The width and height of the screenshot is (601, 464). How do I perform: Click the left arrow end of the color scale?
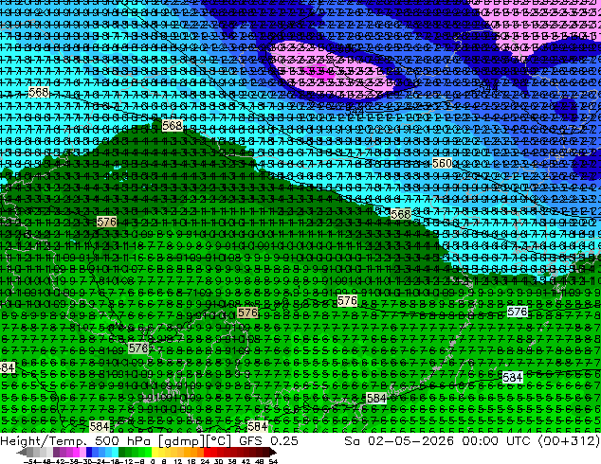point(21,452)
